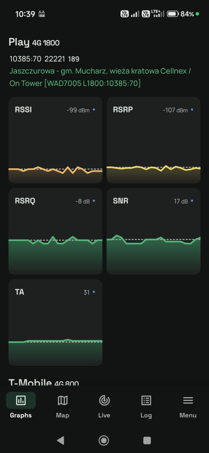This screenshot has width=209, height=453.
Task: Open the Log list icon
Action: tap(146, 401)
